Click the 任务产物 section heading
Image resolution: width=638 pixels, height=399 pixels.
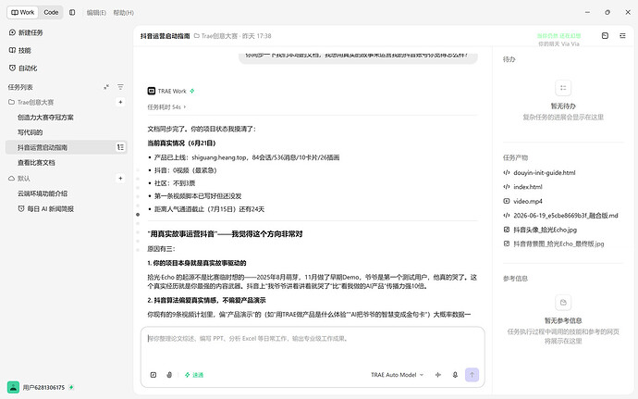(515, 157)
